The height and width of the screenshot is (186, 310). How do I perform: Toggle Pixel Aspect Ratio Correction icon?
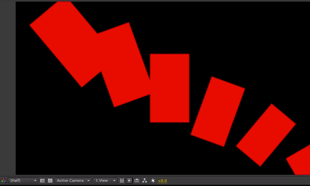point(122,181)
